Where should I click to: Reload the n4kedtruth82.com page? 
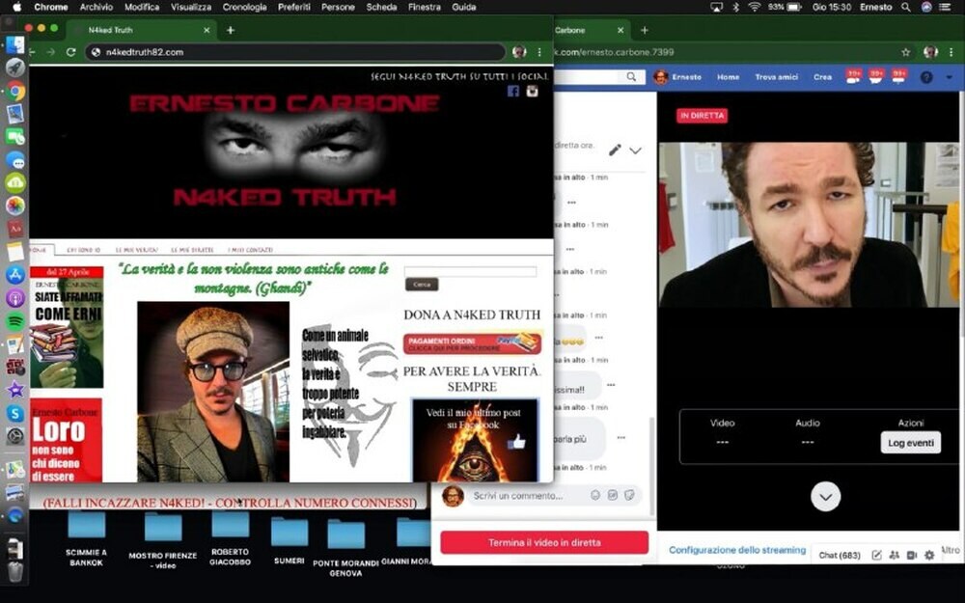coord(70,52)
